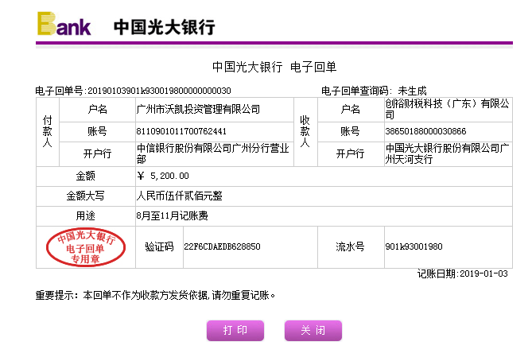
Task: Click the 付款人 column label
Action: point(48,131)
